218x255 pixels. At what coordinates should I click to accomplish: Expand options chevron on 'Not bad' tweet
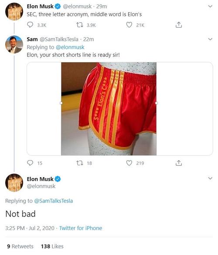[210, 178]
